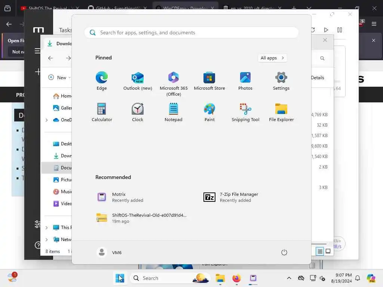Open the VM6 user account menu
This screenshot has height=287, width=383.
(109, 252)
